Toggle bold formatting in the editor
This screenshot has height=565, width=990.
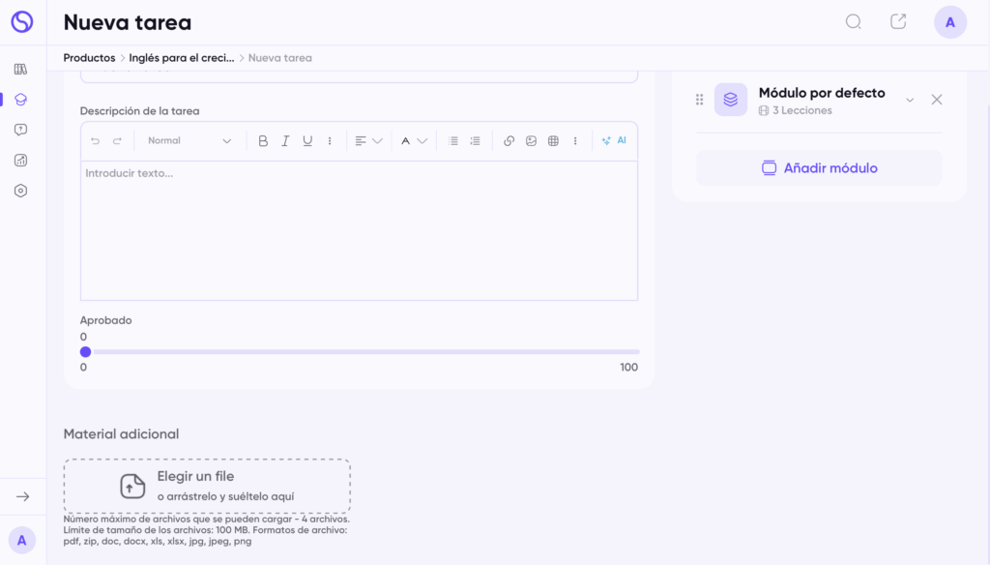click(263, 141)
